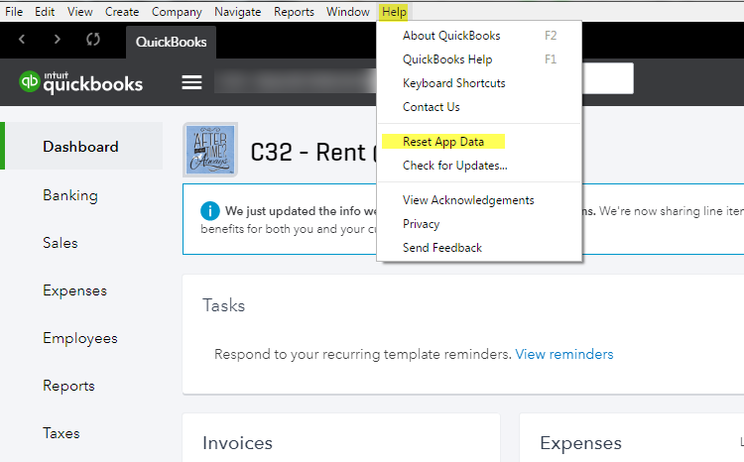Switch to the QuickBooks tab
This screenshot has height=462, width=744.
point(171,43)
